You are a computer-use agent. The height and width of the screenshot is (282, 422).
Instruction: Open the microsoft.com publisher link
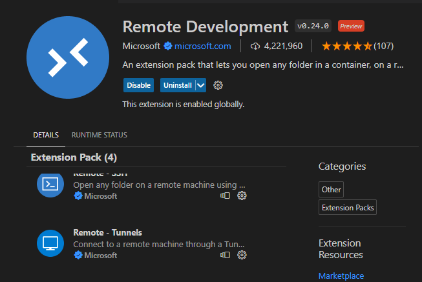click(x=202, y=46)
